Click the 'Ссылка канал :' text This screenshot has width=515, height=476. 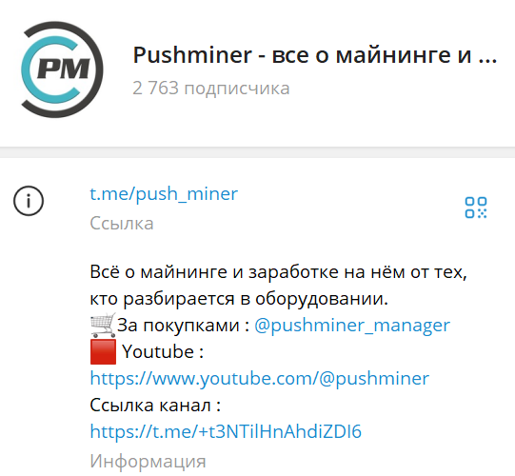155,405
